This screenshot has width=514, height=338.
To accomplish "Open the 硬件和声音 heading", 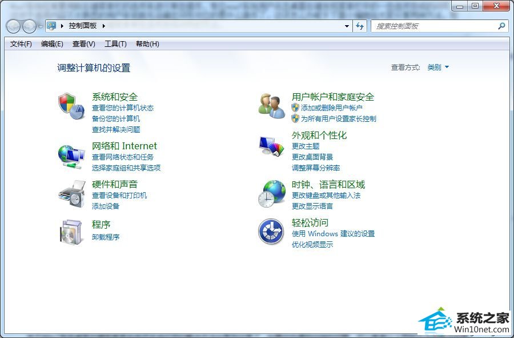I will coord(115,184).
